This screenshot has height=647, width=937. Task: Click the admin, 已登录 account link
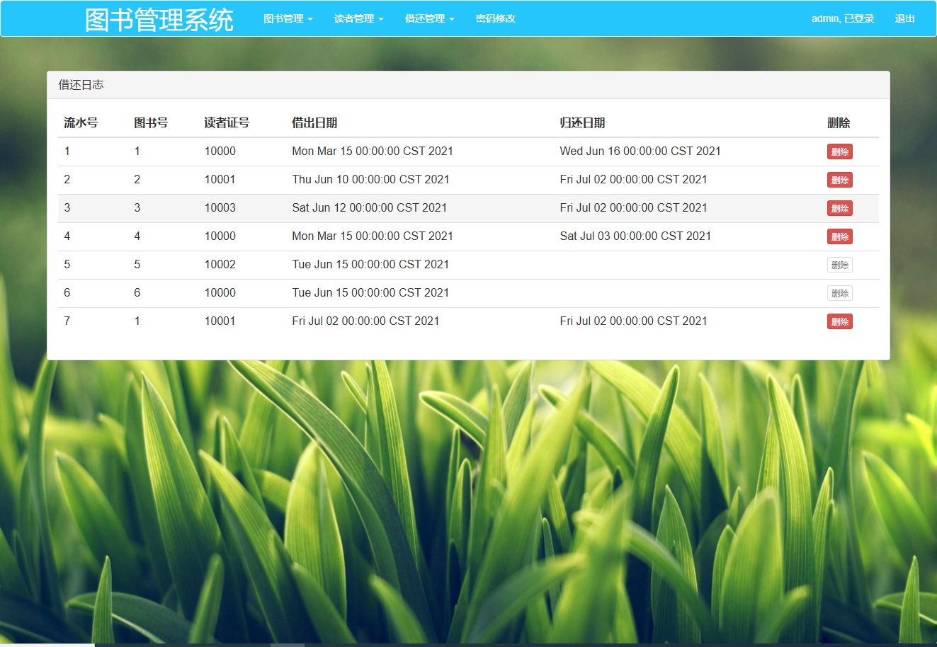click(843, 18)
